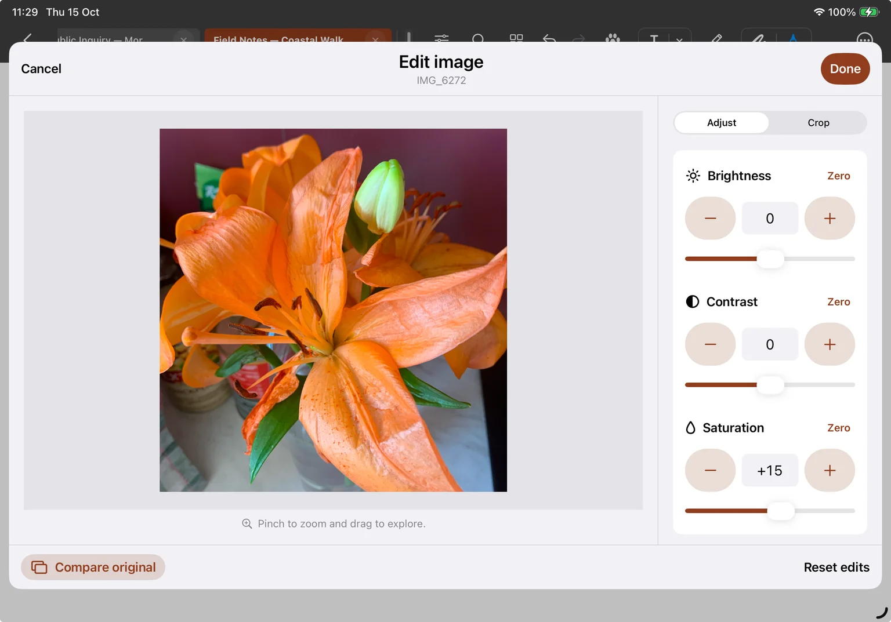Screen dimensions: 891x622
Task: Increase saturation with the plus button
Action: point(830,470)
